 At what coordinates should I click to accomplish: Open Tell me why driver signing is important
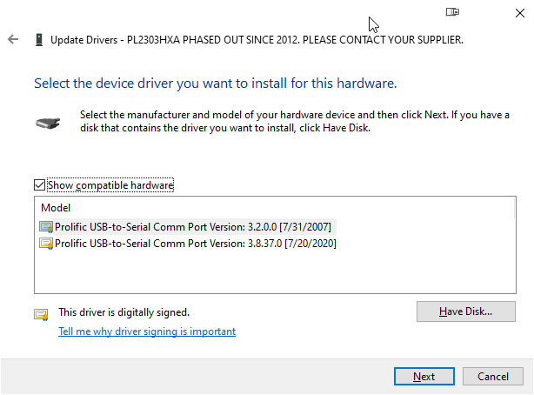point(147,331)
